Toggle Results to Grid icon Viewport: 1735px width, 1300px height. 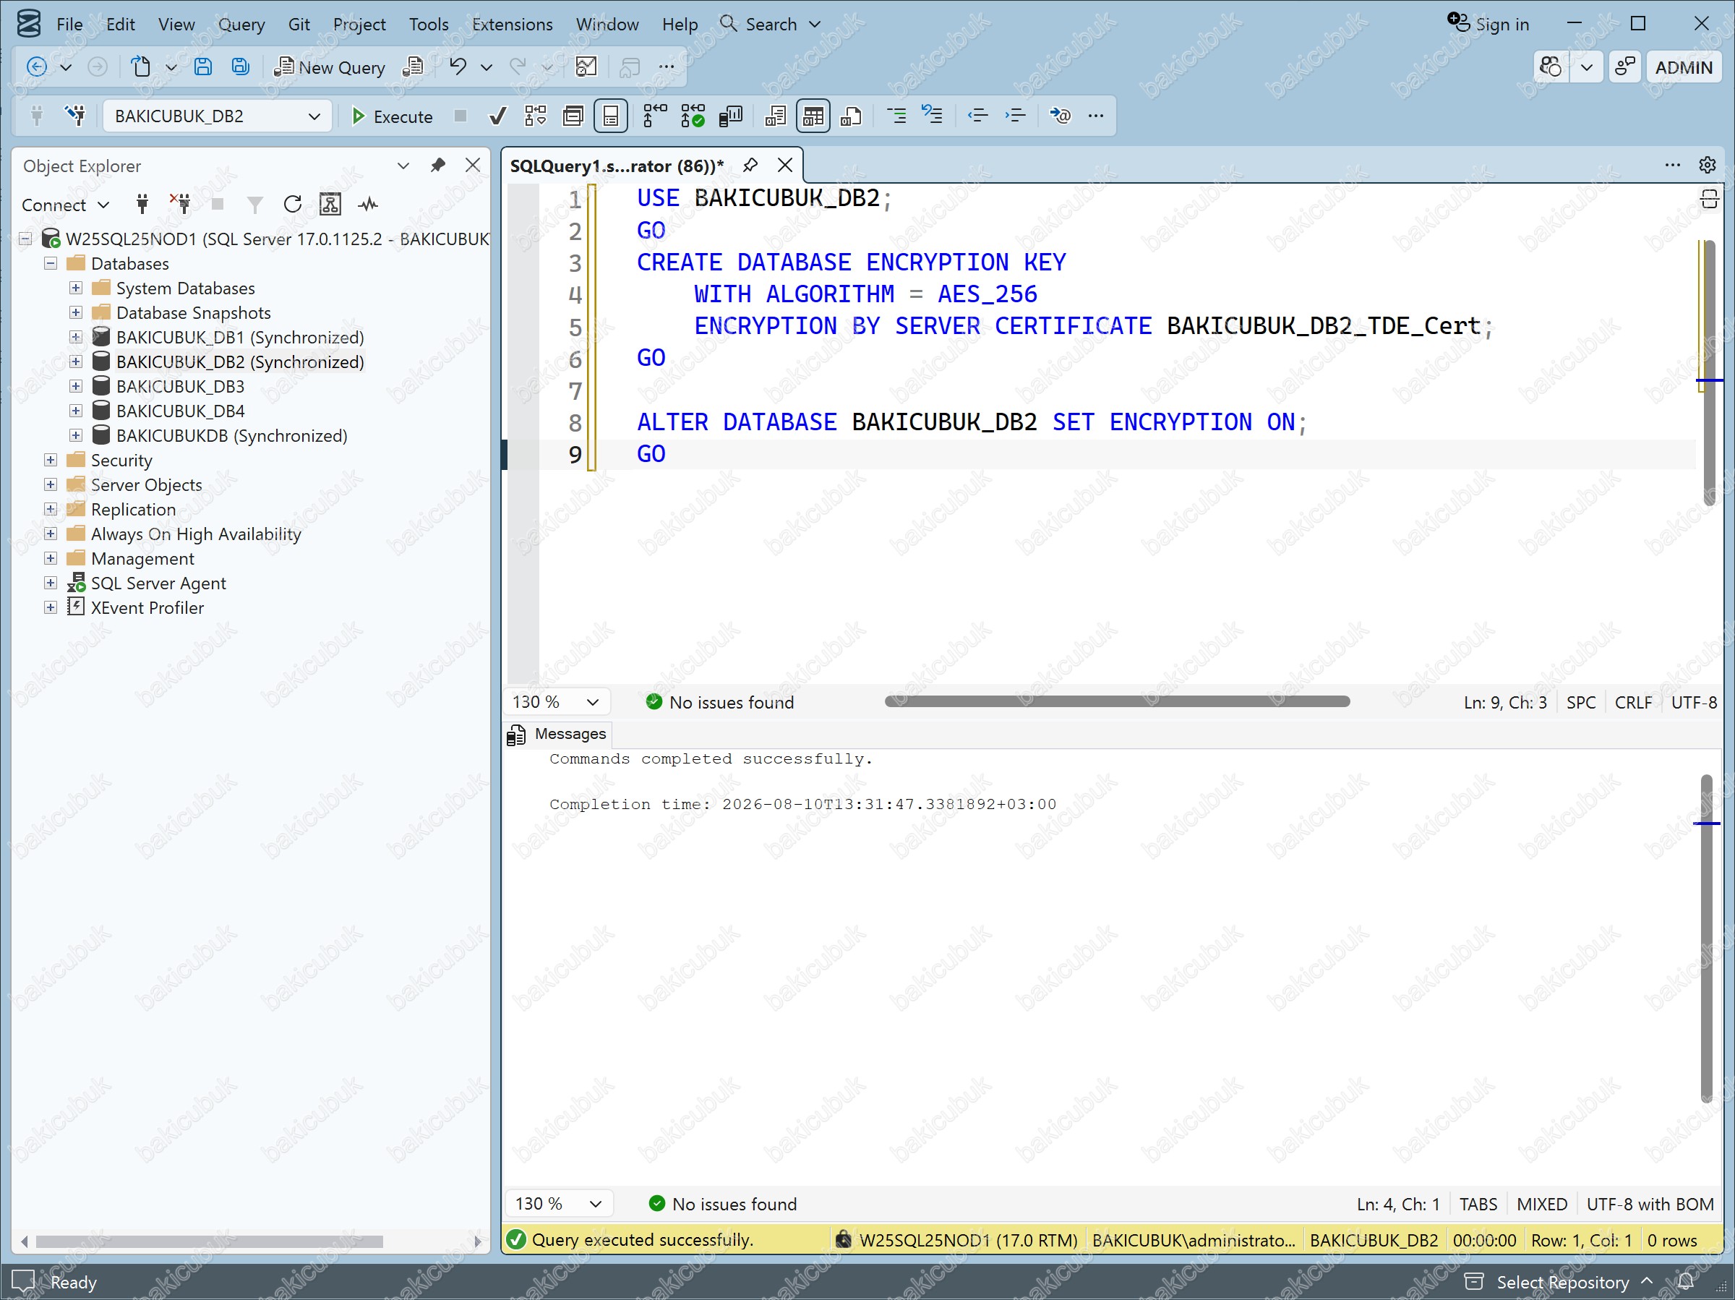(813, 116)
